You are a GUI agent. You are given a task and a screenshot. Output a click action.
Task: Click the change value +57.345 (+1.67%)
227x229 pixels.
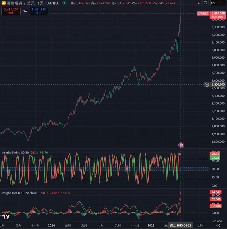[x=164, y=3]
